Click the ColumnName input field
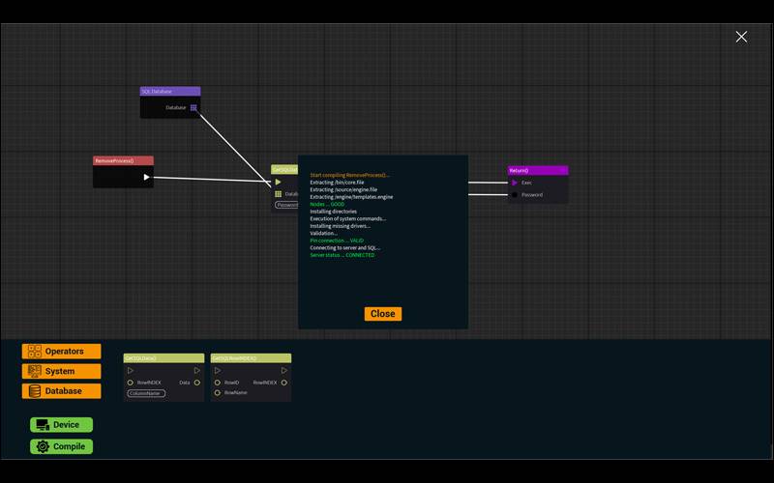 click(x=146, y=393)
